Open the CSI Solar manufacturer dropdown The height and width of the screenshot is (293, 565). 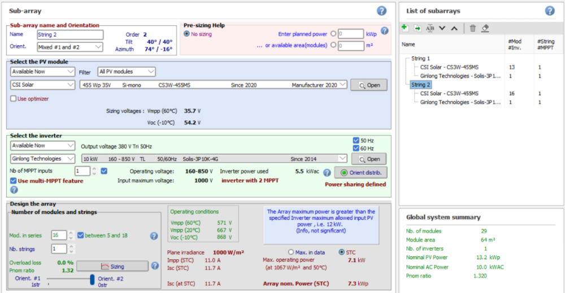pos(42,85)
